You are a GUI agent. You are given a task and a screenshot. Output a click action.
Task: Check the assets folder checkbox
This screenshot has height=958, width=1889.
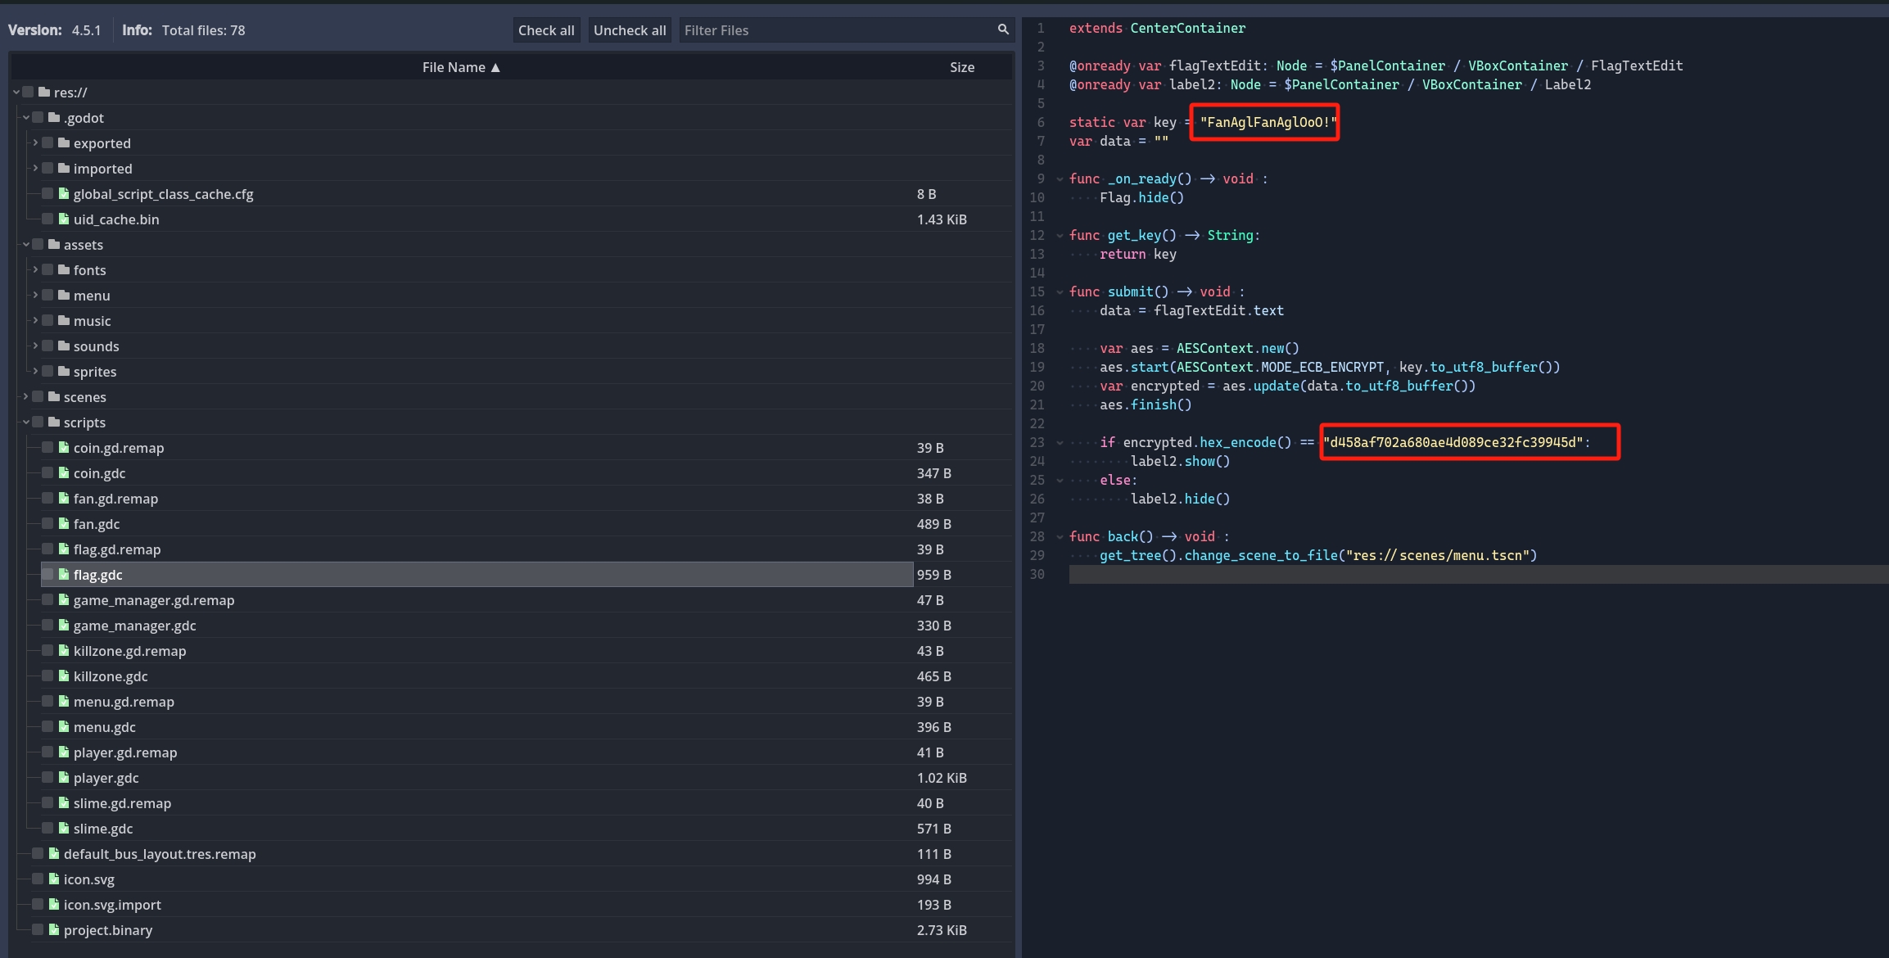pos(38,244)
